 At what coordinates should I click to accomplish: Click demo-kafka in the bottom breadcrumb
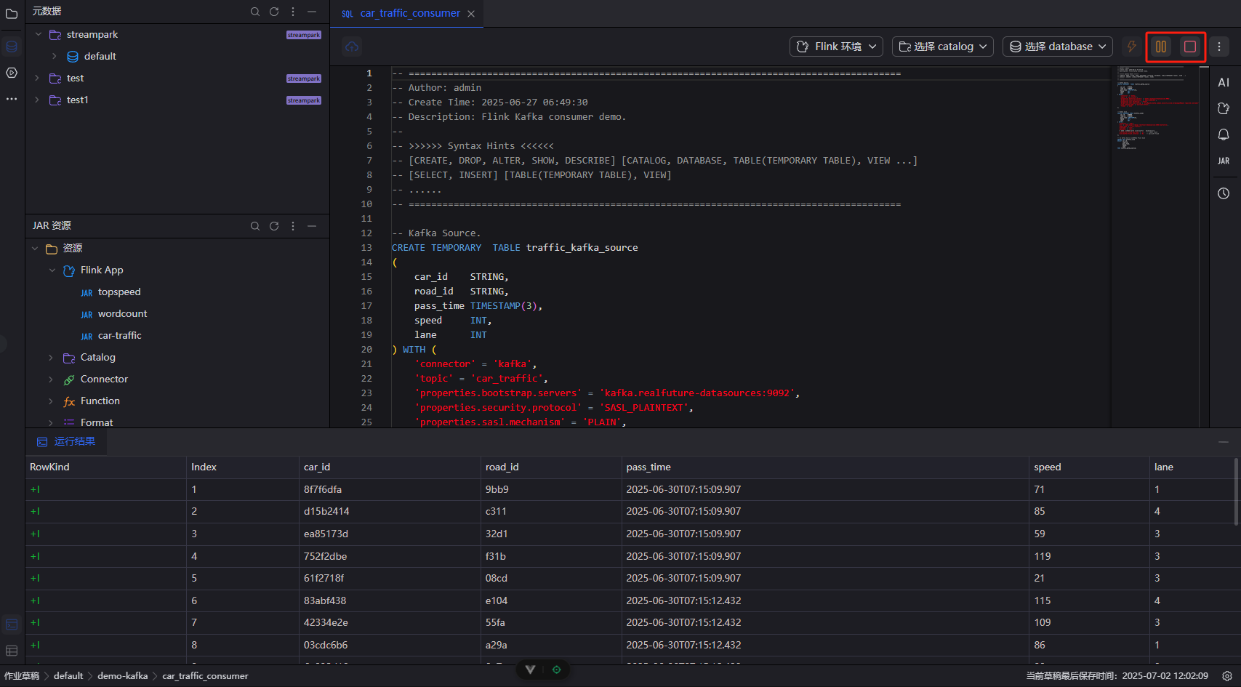pyautogui.click(x=122, y=676)
